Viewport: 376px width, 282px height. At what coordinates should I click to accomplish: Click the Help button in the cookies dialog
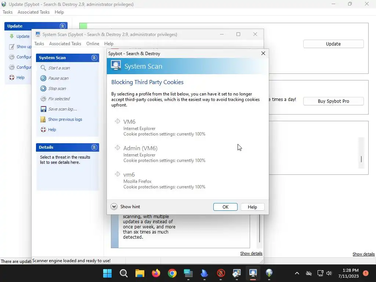click(x=252, y=207)
